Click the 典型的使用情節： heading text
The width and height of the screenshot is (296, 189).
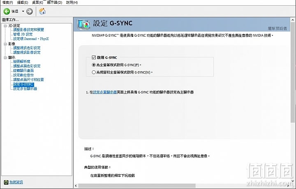pyautogui.click(x=97, y=167)
